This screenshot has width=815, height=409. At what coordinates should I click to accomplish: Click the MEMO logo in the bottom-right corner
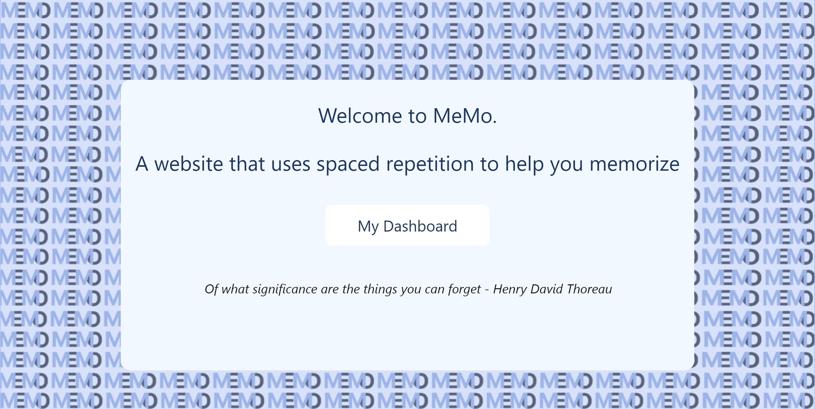point(792,399)
